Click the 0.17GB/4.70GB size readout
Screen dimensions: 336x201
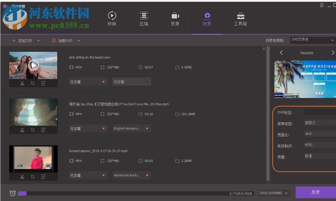(x=240, y=193)
